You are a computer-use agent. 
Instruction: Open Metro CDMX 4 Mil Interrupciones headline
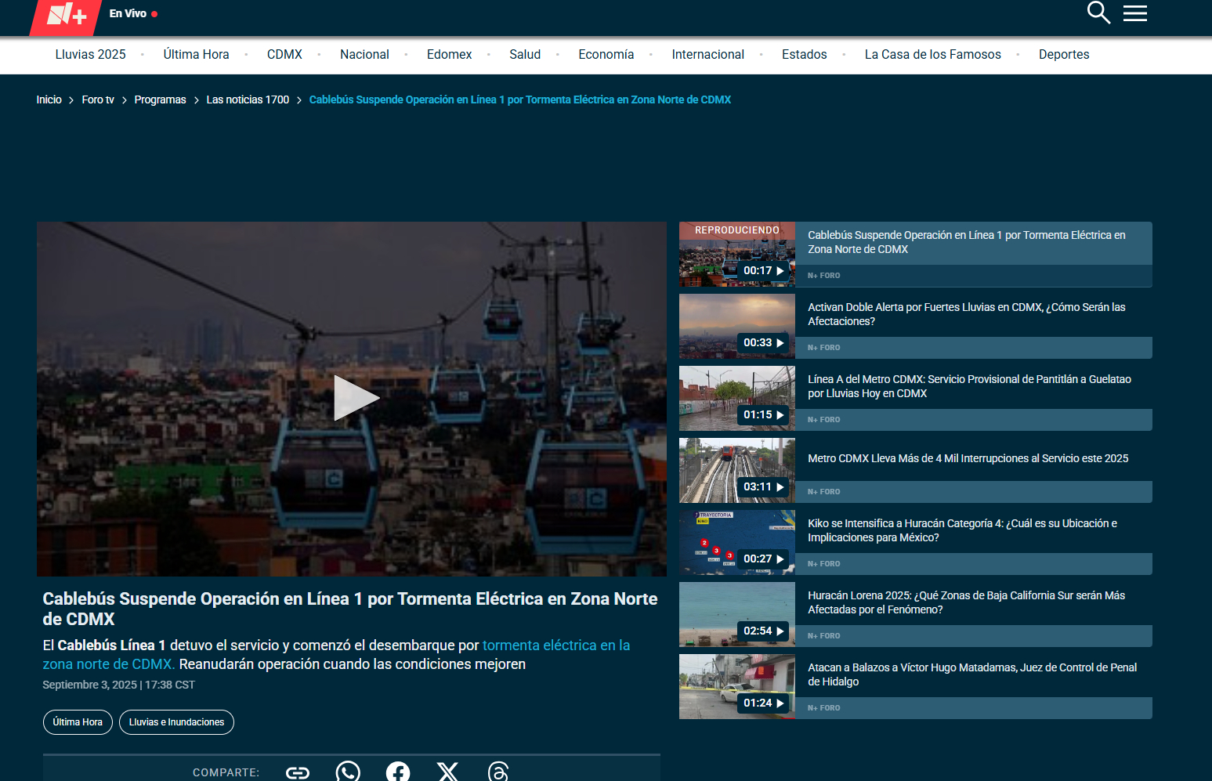(968, 458)
